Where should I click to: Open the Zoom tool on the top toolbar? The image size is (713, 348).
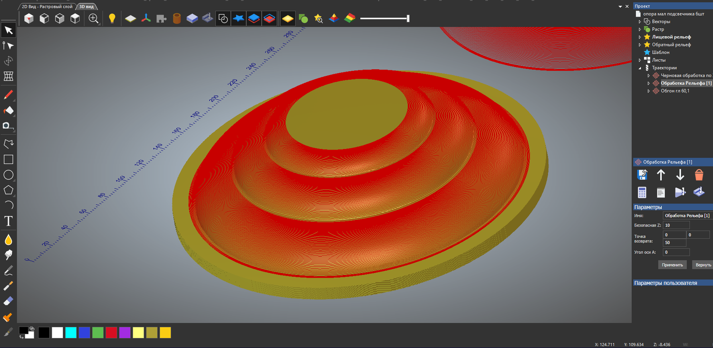93,18
